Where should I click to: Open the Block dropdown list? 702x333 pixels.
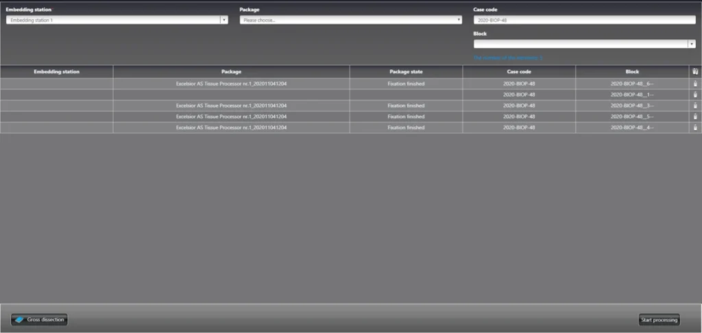point(692,44)
